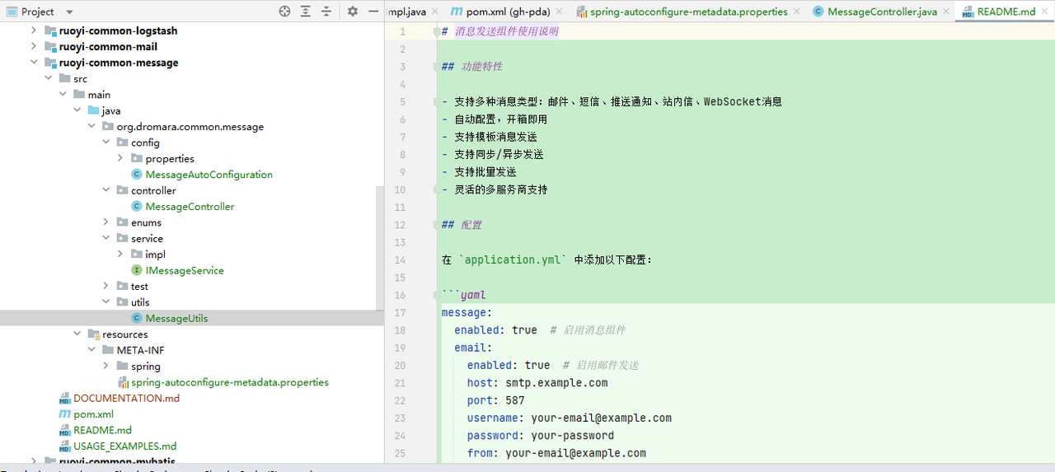Select MessageAutoConfiguration class in tree
Image resolution: width=1055 pixels, height=472 pixels.
tap(209, 175)
